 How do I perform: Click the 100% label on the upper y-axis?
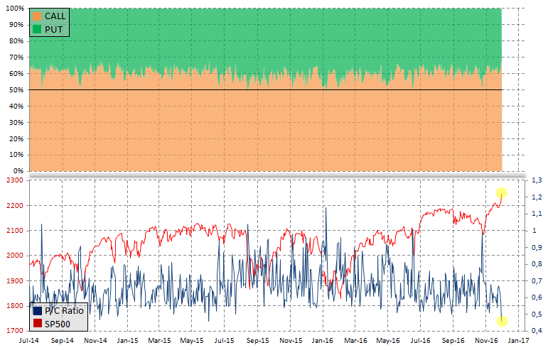click(x=16, y=9)
